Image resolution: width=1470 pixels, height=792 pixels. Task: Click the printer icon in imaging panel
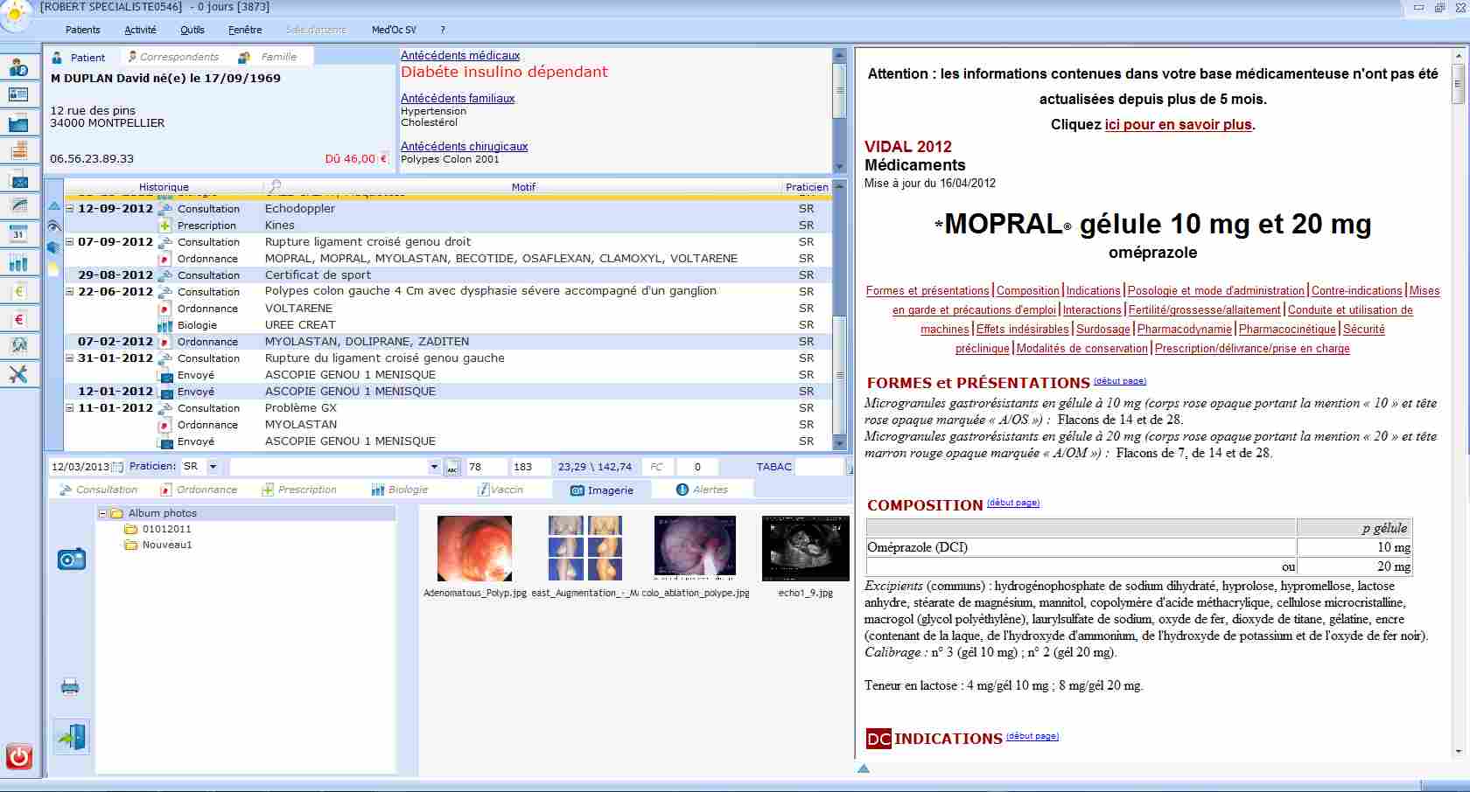coord(70,686)
